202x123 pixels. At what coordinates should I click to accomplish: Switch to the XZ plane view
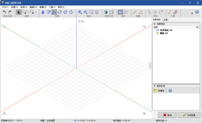pos(65,12)
